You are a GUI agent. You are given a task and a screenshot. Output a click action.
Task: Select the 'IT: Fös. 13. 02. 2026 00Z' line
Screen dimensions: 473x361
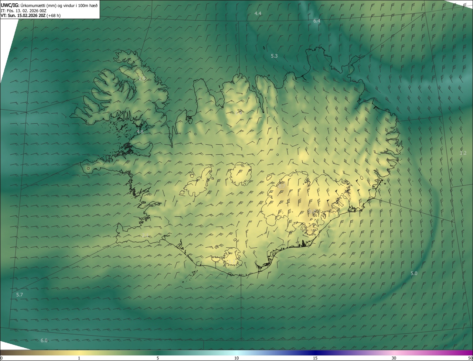(24, 11)
